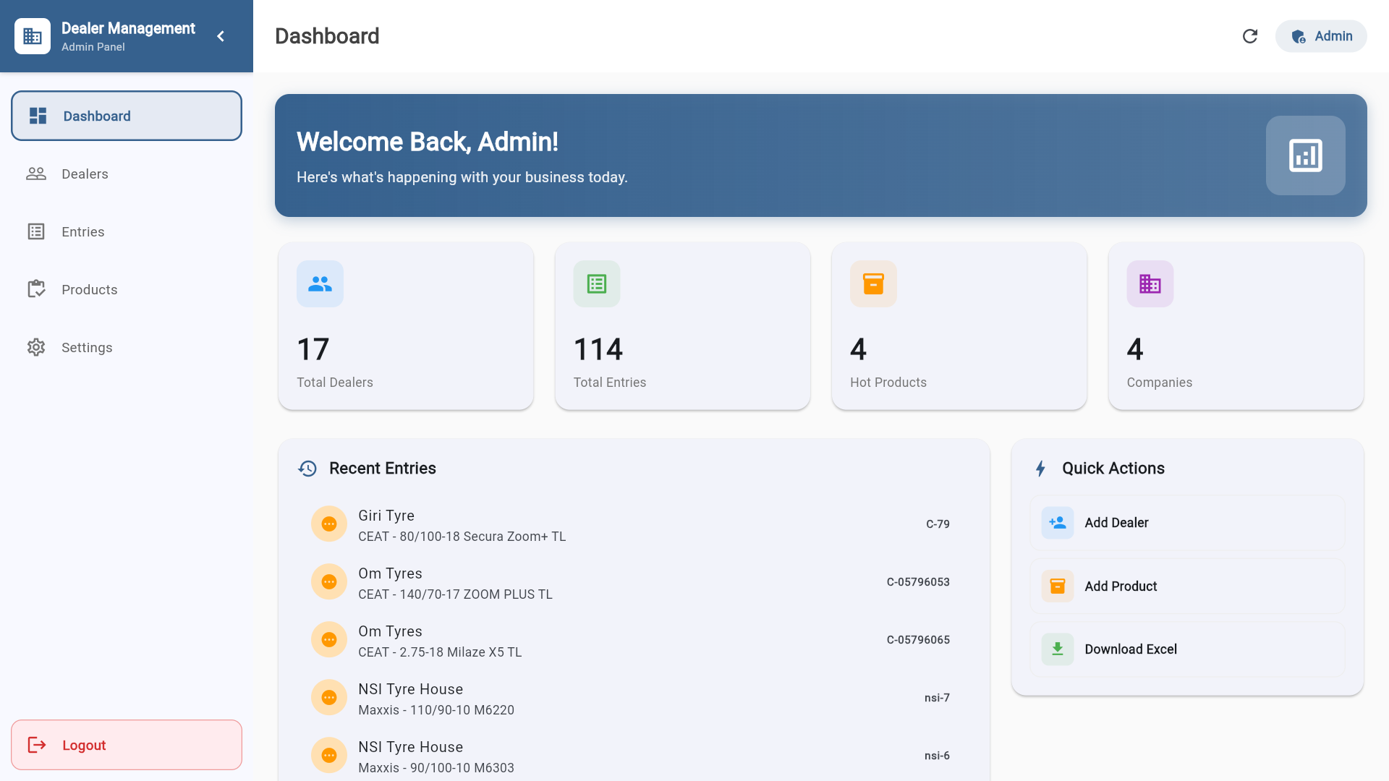Click the Total Entries list icon

point(597,284)
